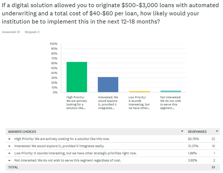Click the green High Priority bar
The height and width of the screenshot is (173, 223).
pos(77,77)
